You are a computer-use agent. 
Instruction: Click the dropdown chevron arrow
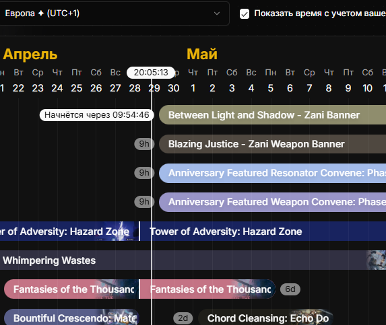click(217, 13)
